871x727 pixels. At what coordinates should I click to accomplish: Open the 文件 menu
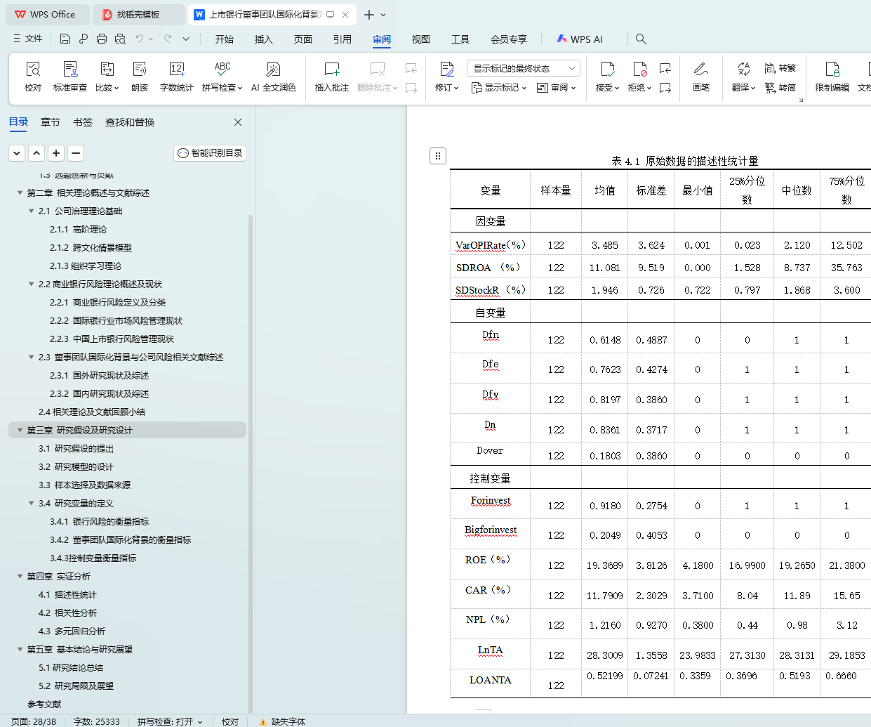click(28, 39)
